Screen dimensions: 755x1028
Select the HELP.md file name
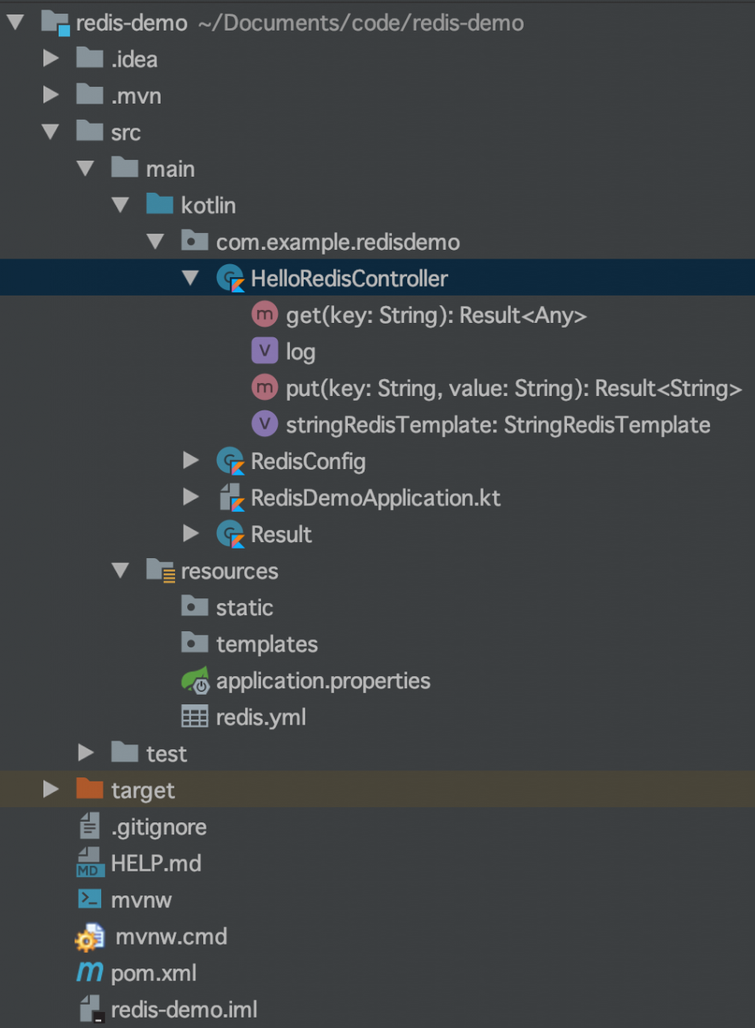156,863
